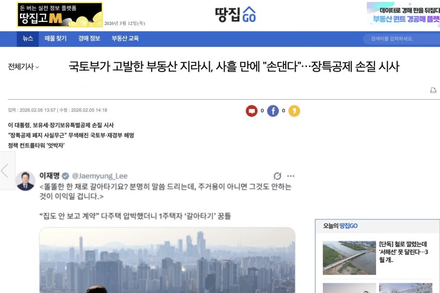
Task: Open the 부동산 교육 menu item
Action: click(125, 39)
